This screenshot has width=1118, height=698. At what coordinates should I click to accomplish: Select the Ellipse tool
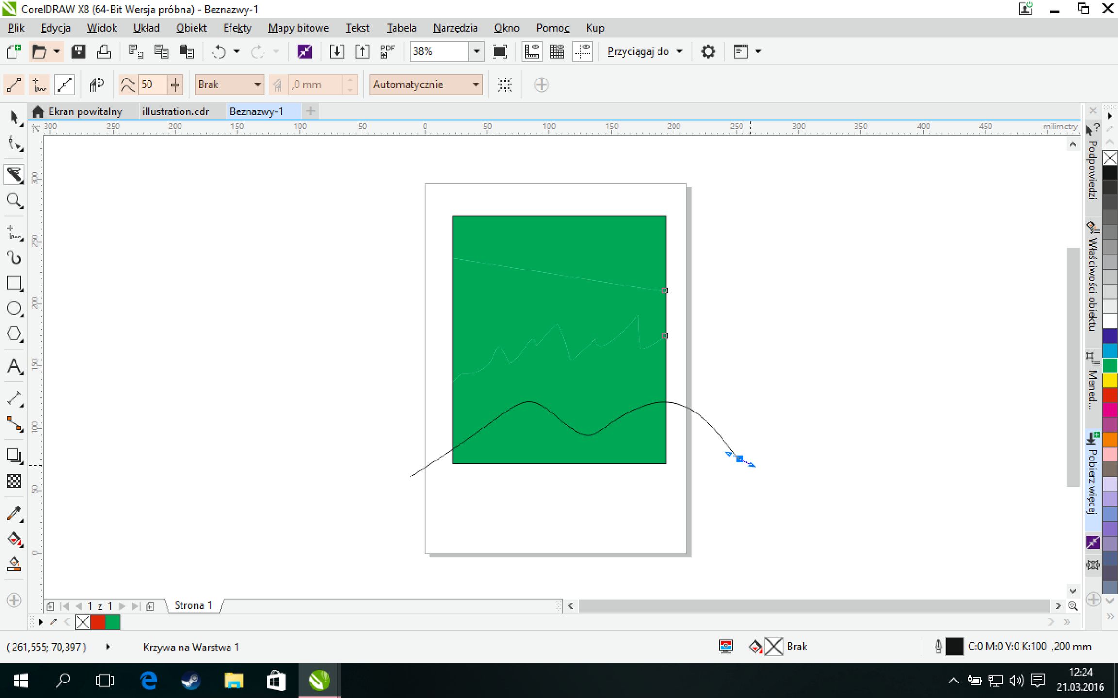pos(15,309)
